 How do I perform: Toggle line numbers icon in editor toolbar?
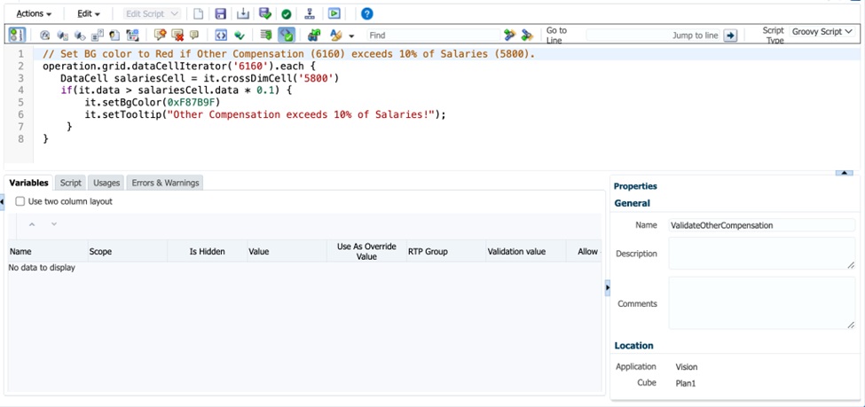pyautogui.click(x=17, y=35)
